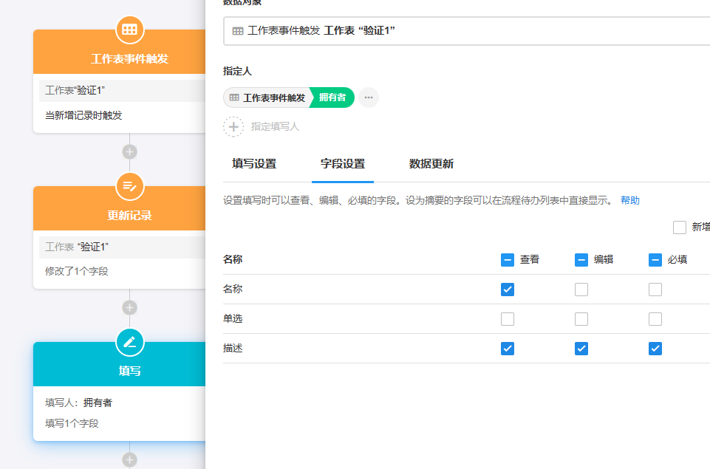Open the data object dropdown field
This screenshot has height=469, width=710.
(x=465, y=31)
